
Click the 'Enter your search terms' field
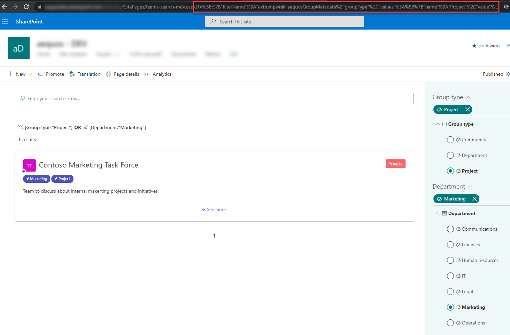pyautogui.click(x=214, y=99)
